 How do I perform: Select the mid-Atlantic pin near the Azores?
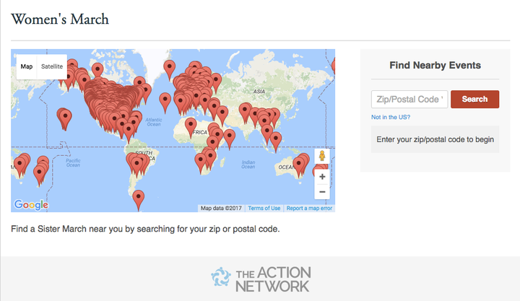165,102
